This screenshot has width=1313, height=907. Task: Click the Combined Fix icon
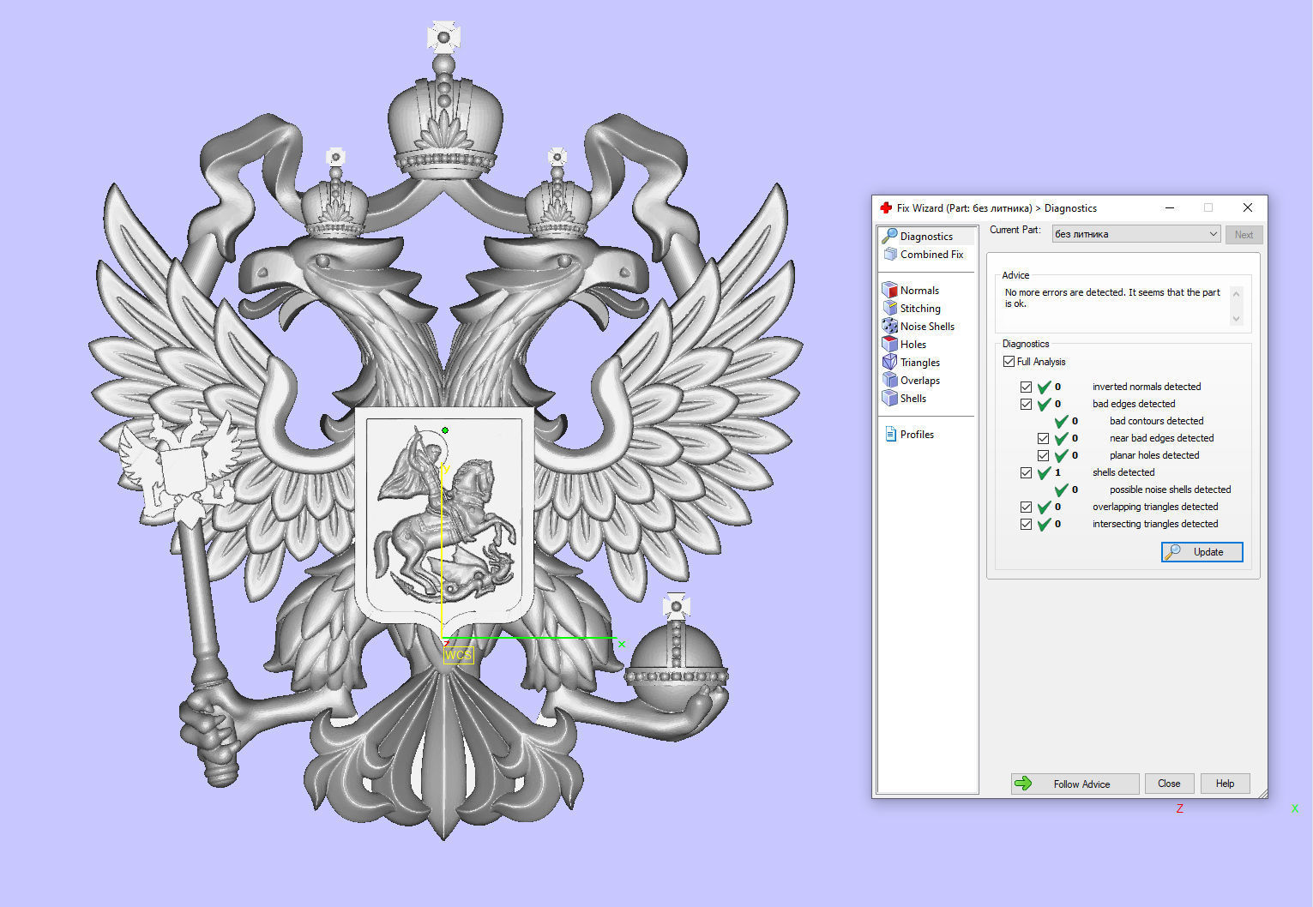[889, 254]
